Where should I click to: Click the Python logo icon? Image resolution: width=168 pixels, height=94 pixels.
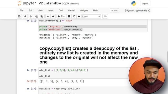coord(134,3)
